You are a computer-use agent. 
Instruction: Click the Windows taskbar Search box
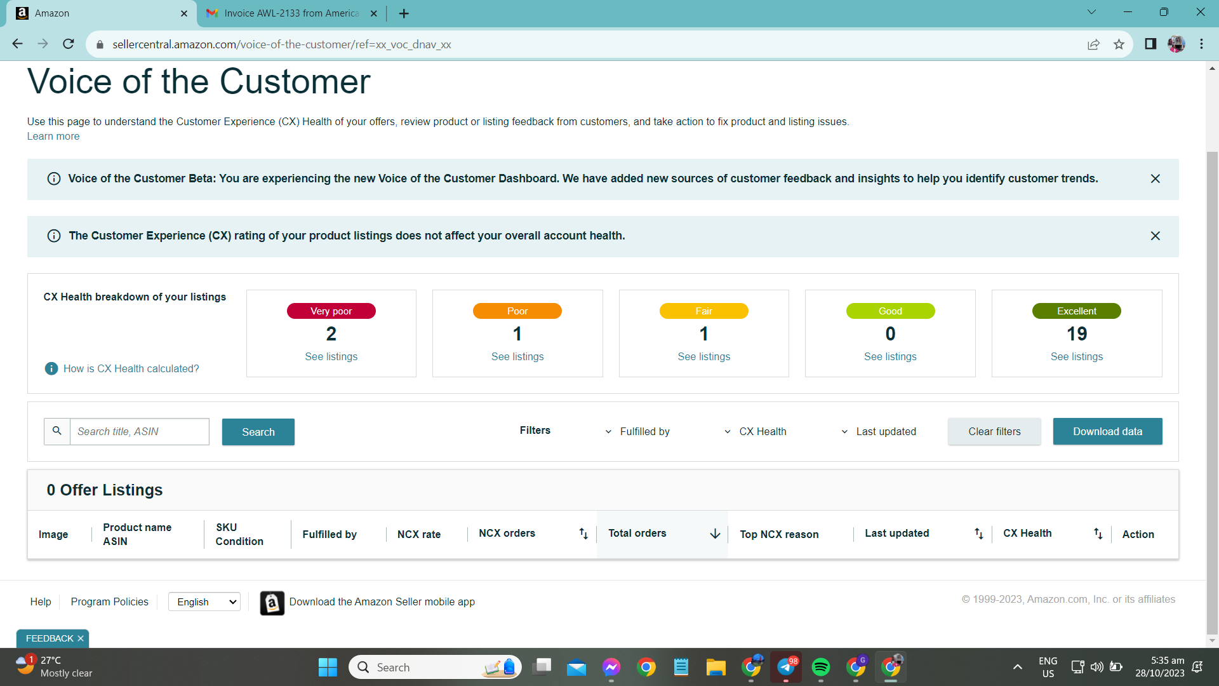(x=436, y=667)
